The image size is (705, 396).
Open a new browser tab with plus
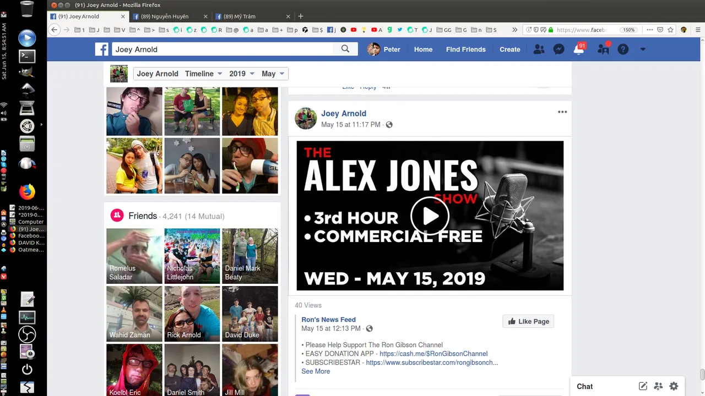300,16
